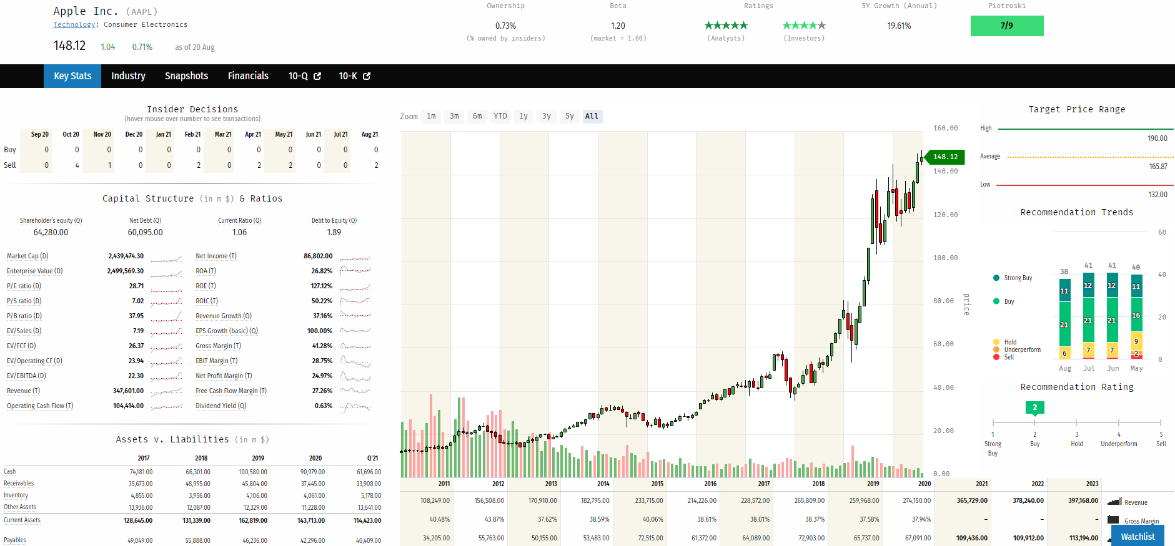This screenshot has width=1175, height=546.
Task: Set chart zoom to 3m
Action: pyautogui.click(x=454, y=116)
